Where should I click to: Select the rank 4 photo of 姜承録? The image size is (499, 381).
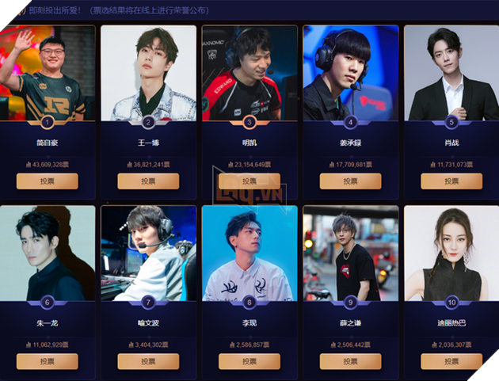click(351, 73)
